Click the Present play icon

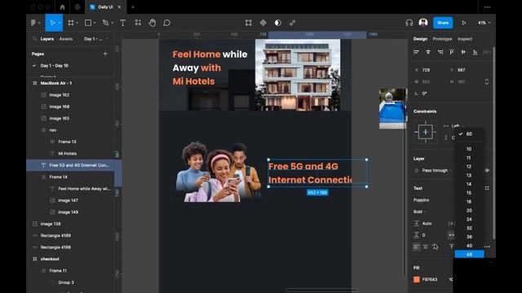(x=464, y=23)
